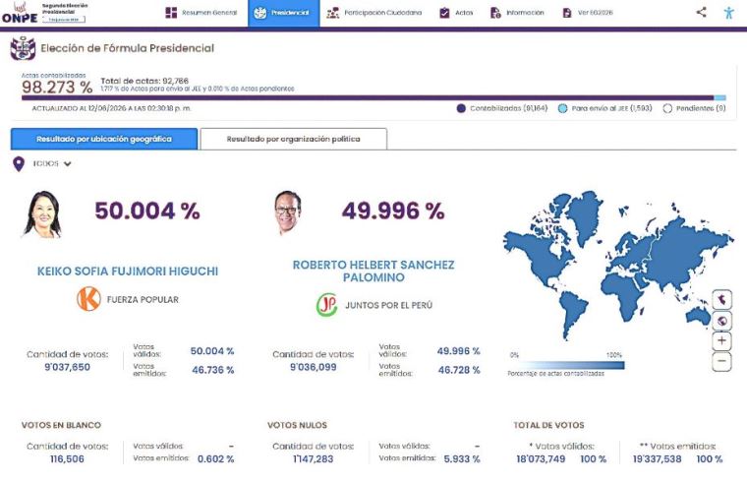Image resolution: width=747 pixels, height=483 pixels.
Task: Zoom out the map with minus
Action: coord(721,361)
